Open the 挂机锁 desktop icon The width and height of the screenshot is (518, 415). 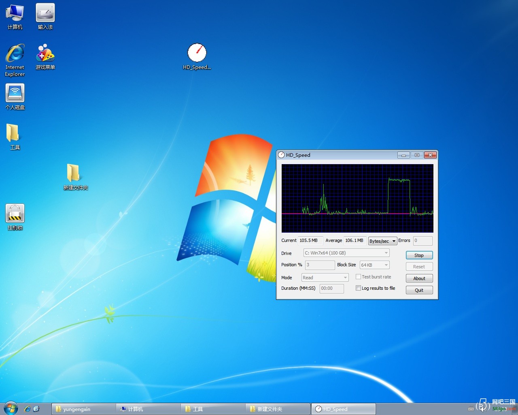click(x=15, y=217)
